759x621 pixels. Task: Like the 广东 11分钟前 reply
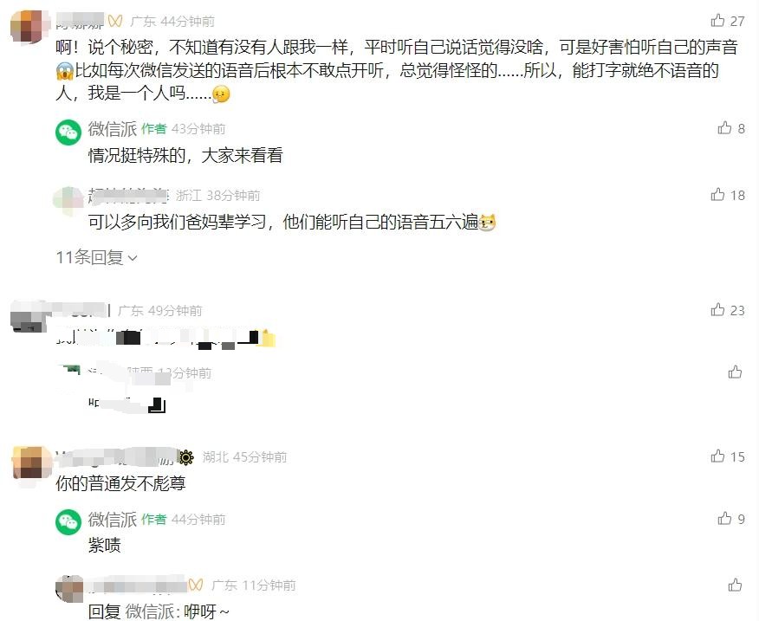735,585
